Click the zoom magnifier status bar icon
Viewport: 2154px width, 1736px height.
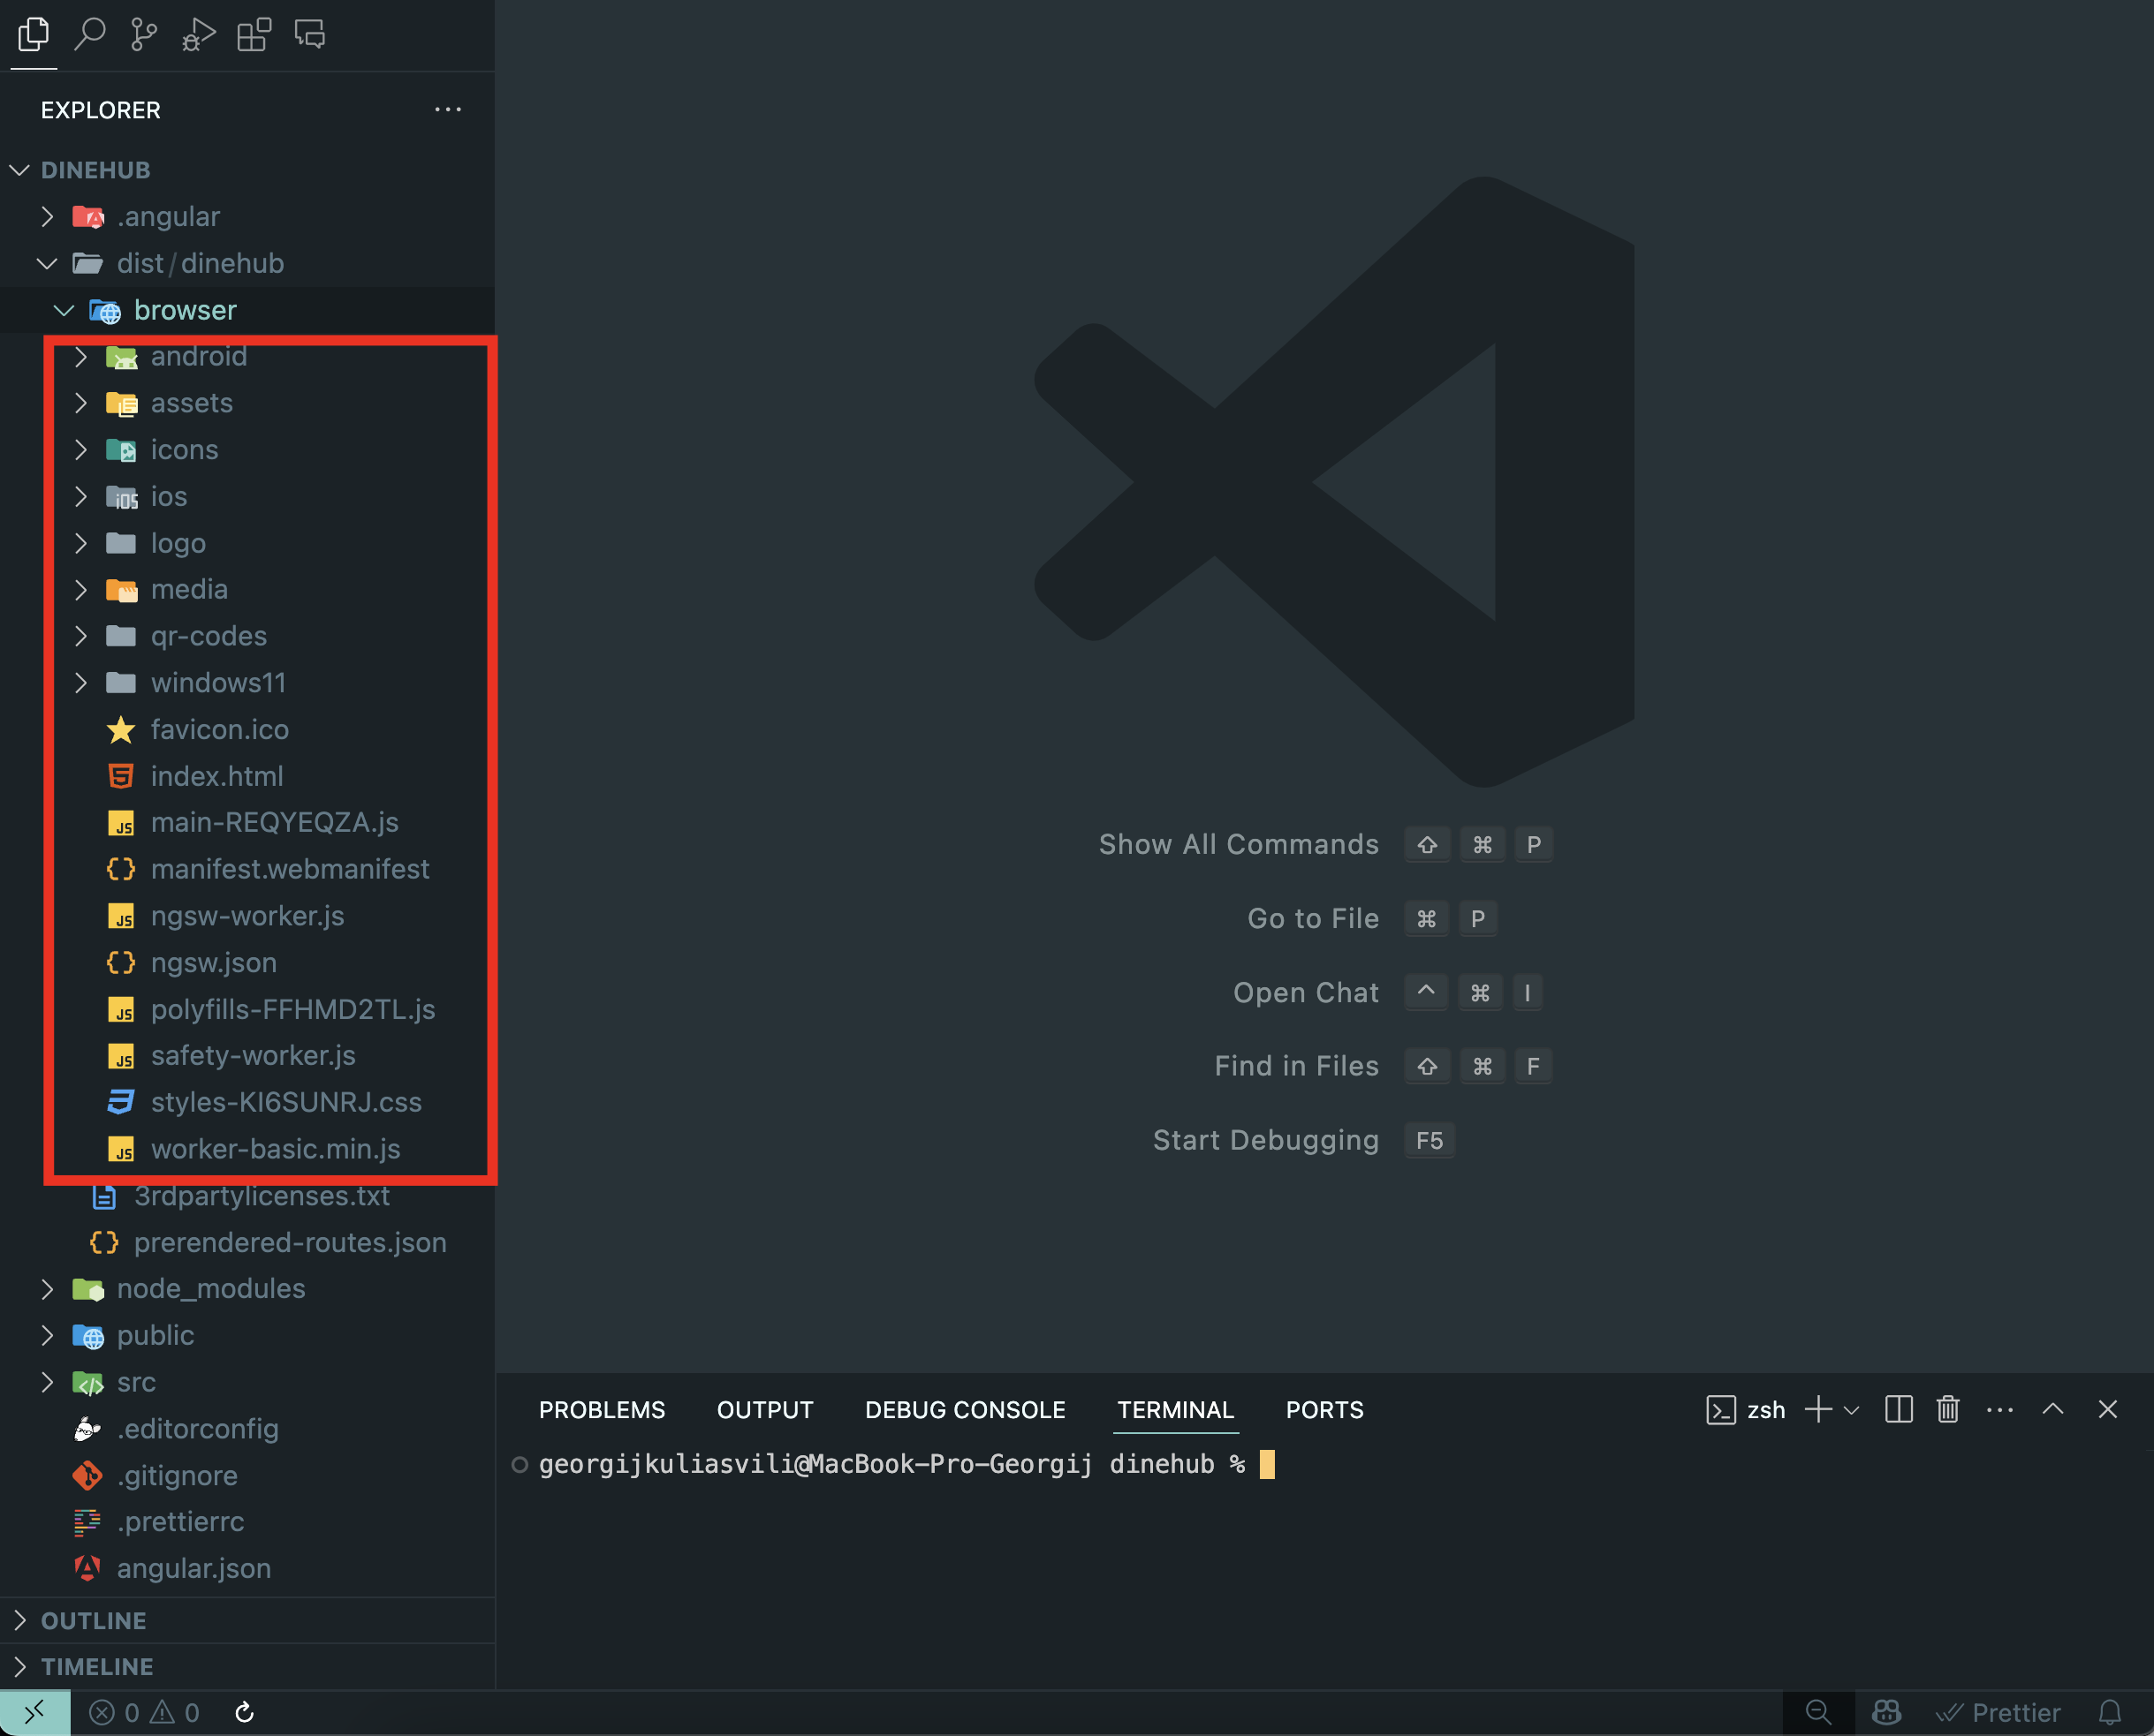(1819, 1713)
